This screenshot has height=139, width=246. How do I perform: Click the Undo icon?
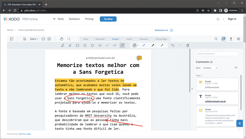coord(173,45)
